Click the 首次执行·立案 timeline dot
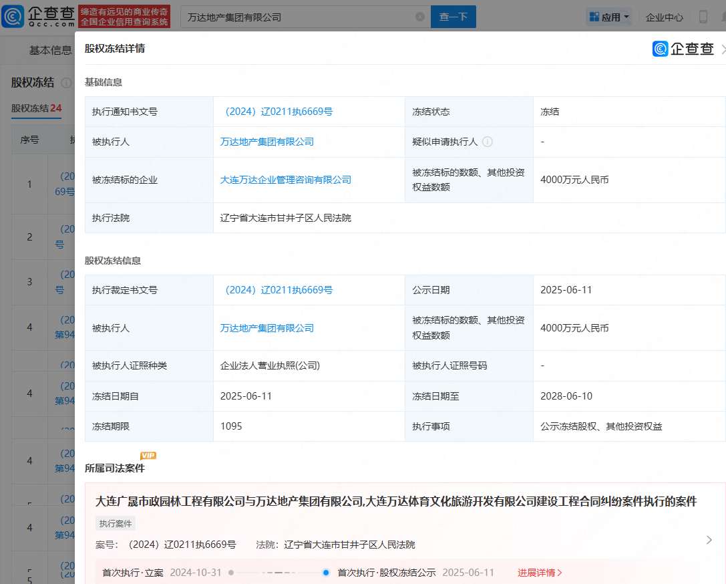Screen dimensions: 726x584 (x=231, y=573)
